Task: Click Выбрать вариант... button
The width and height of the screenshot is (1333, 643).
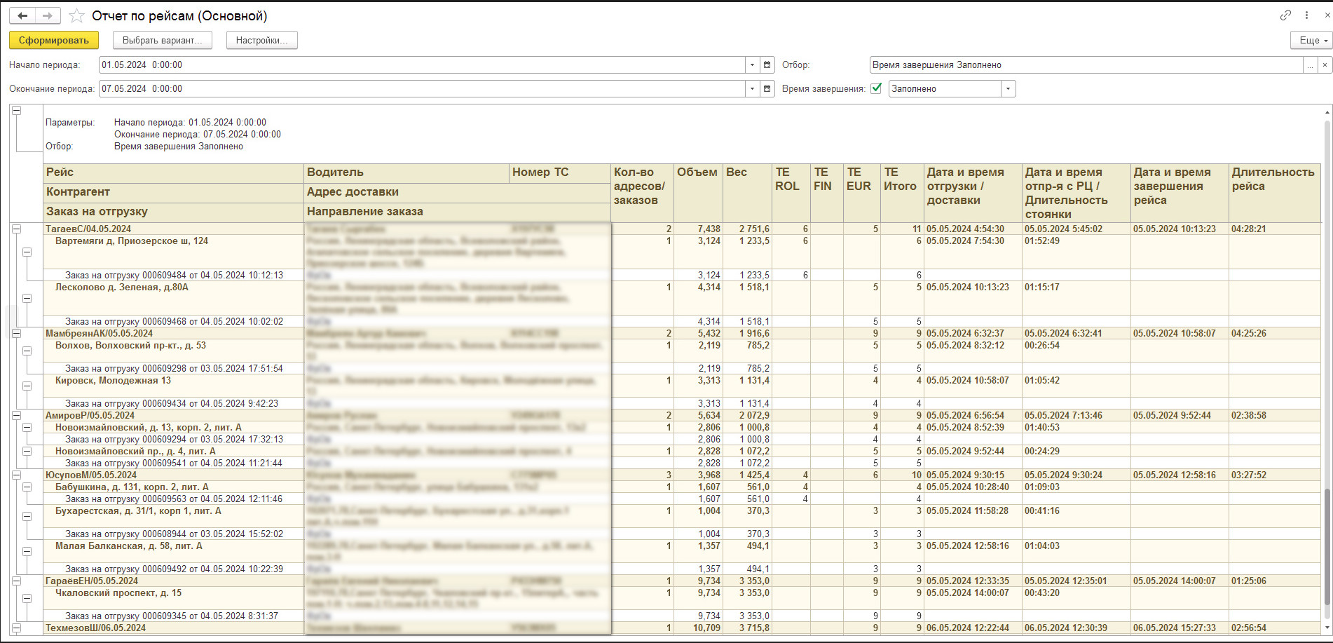Action: point(162,40)
